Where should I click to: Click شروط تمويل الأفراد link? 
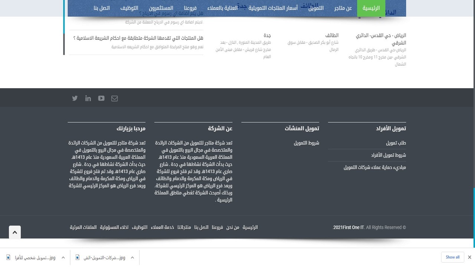[389, 155]
